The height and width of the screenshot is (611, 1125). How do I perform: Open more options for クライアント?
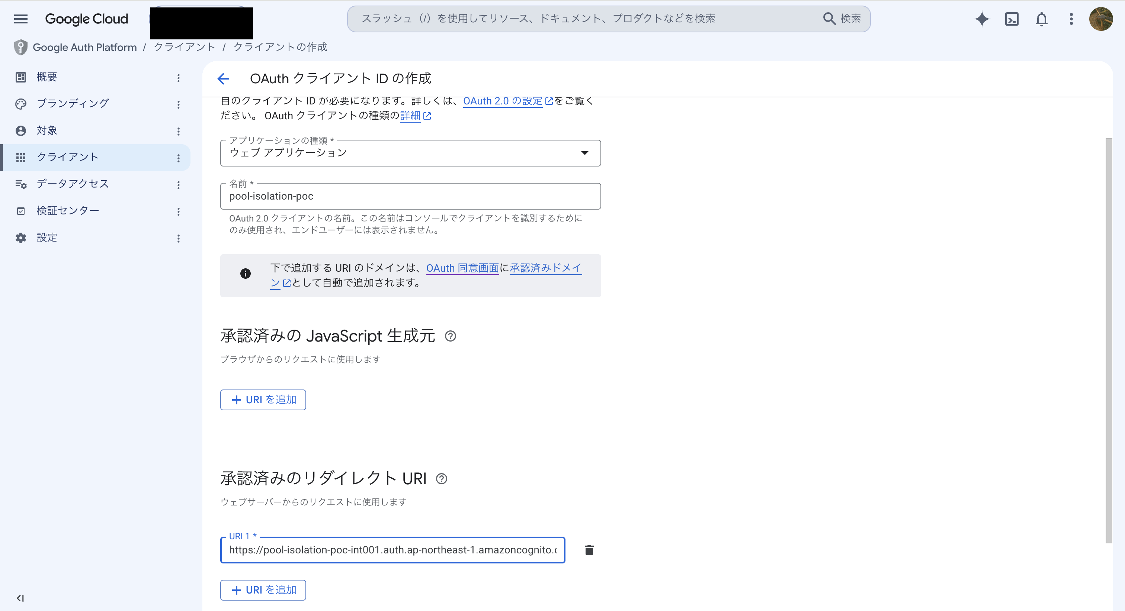tap(178, 158)
